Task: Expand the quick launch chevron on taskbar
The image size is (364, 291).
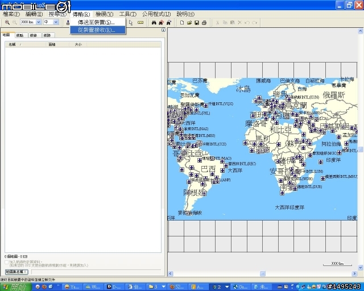Action: [x=57, y=286]
